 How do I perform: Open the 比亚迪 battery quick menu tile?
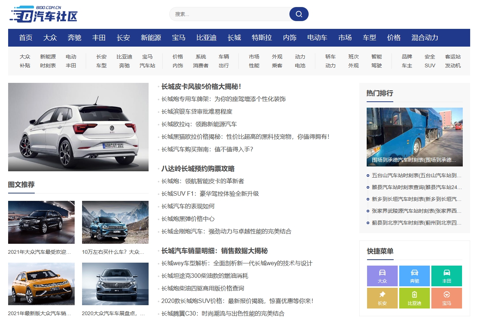tap(414, 298)
